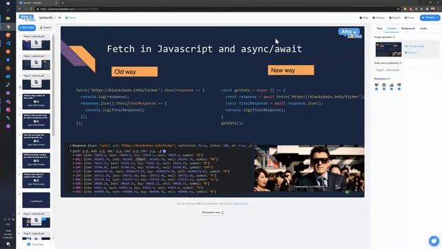This screenshot has height=249, width=442.
Task: Start presentation with the Present button
Action: 428,17
